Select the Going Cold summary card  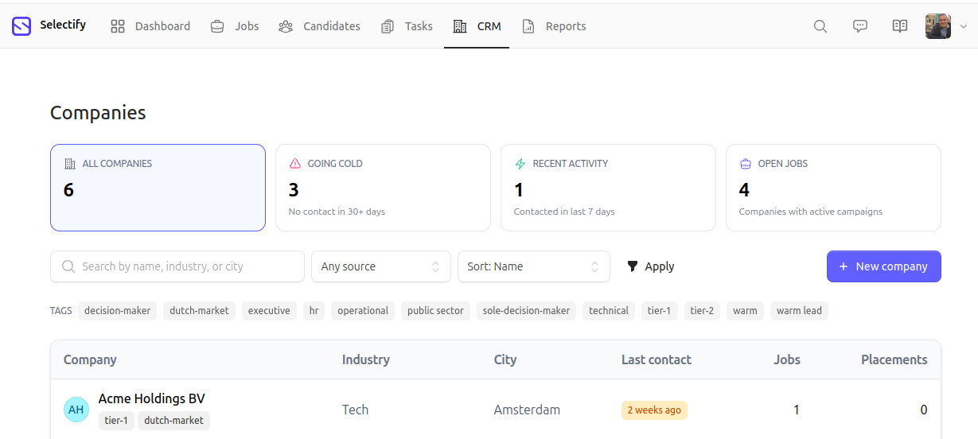(x=383, y=188)
